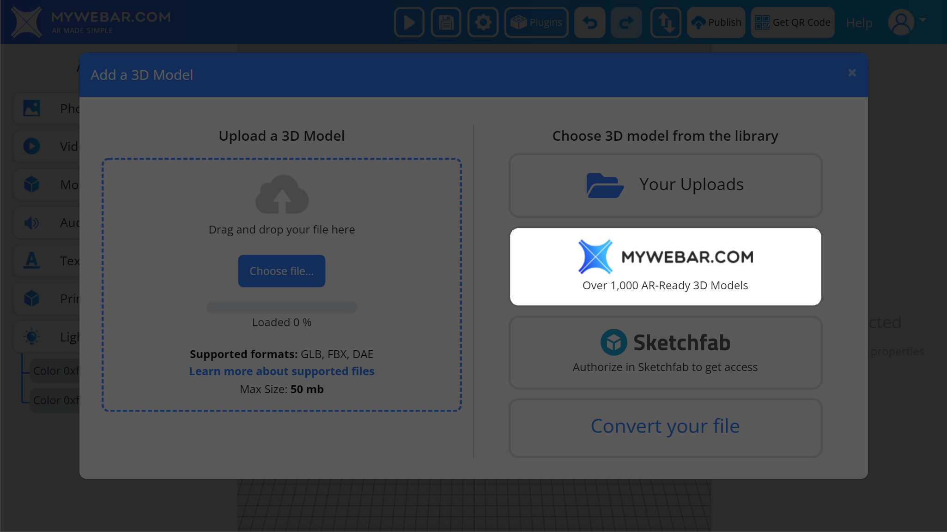
Task: Click 'Choose 3D model from the library' heading
Action: [x=665, y=136]
